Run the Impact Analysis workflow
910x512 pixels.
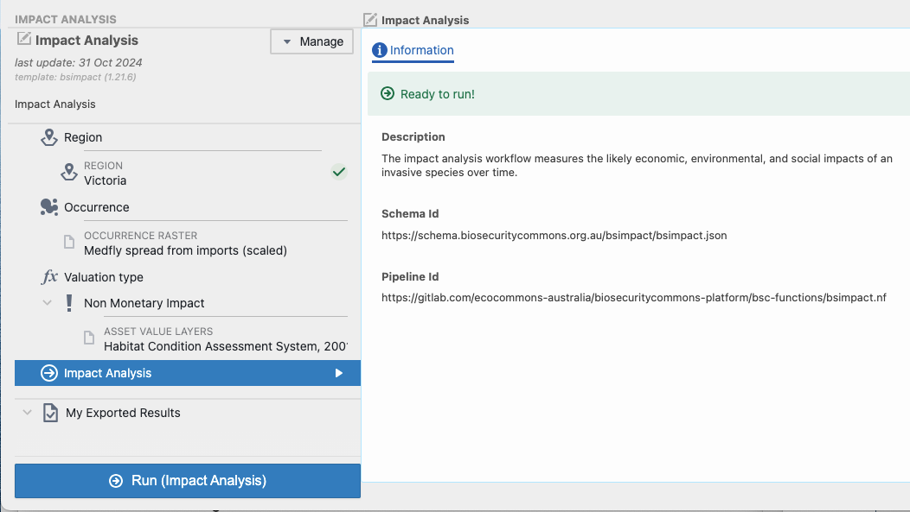pyautogui.click(x=188, y=481)
